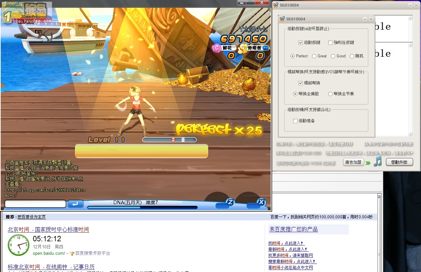
Task: Click the 来百度推广您的产品 link
Action: [x=293, y=229]
